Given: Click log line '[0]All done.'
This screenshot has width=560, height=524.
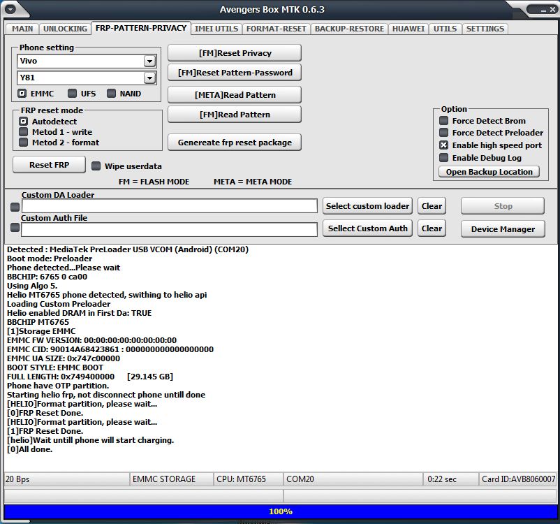Looking at the screenshot, I should point(29,449).
